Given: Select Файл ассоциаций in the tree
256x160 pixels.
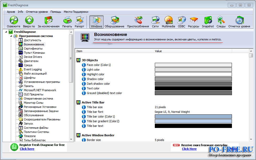Looking at the screenshot, I should pyautogui.click(x=35, y=73).
